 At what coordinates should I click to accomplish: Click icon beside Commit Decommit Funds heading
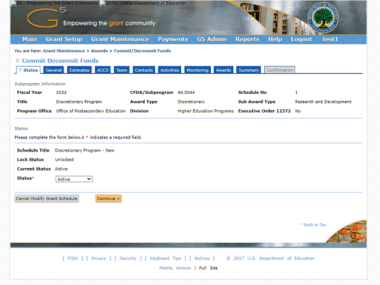[x=17, y=61]
